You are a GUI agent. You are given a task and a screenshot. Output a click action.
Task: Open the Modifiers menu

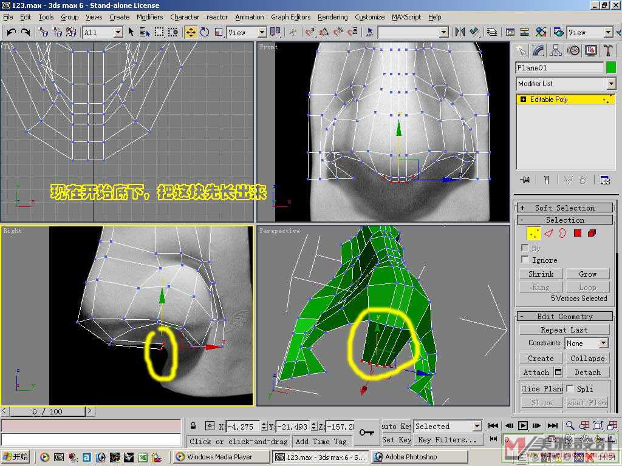pyautogui.click(x=149, y=17)
